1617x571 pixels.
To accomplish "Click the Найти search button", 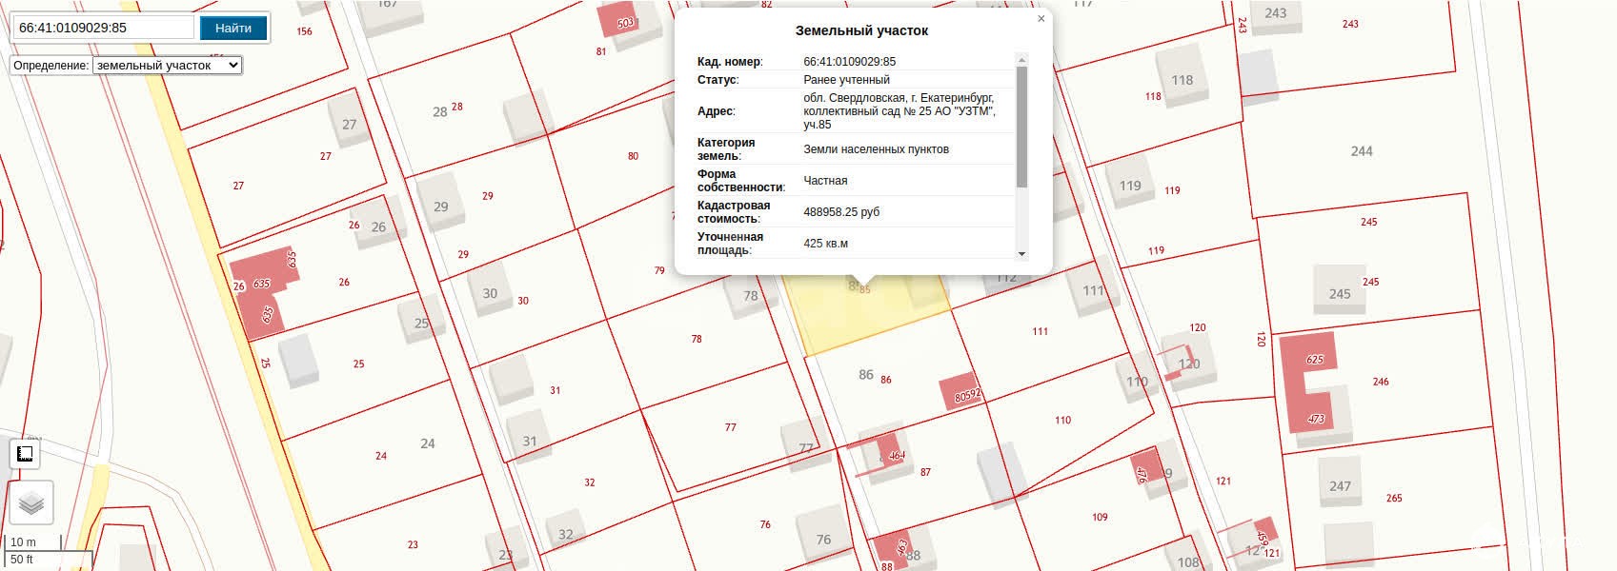I will [232, 28].
